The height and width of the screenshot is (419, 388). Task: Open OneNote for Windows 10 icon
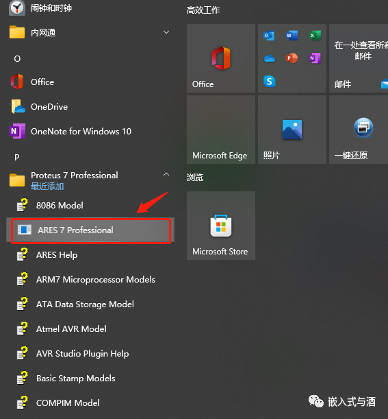17,131
